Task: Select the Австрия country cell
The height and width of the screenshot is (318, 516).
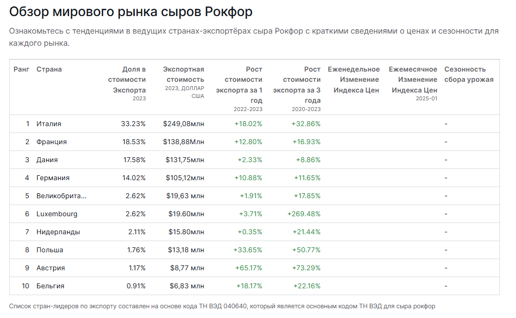Action: coord(51,268)
